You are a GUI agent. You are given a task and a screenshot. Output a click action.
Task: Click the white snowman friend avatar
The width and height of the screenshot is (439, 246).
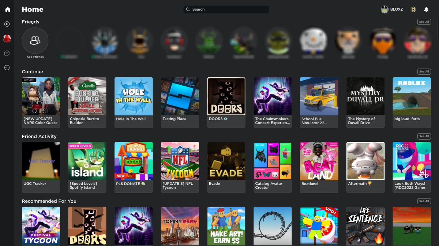pos(313,41)
